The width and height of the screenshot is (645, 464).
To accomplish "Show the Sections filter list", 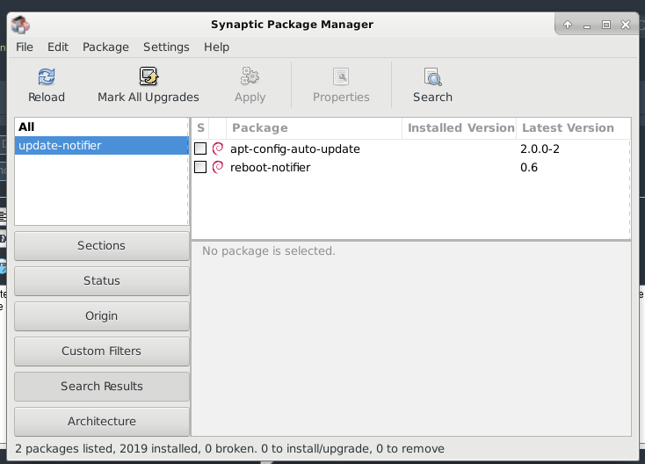I will 102,245.
